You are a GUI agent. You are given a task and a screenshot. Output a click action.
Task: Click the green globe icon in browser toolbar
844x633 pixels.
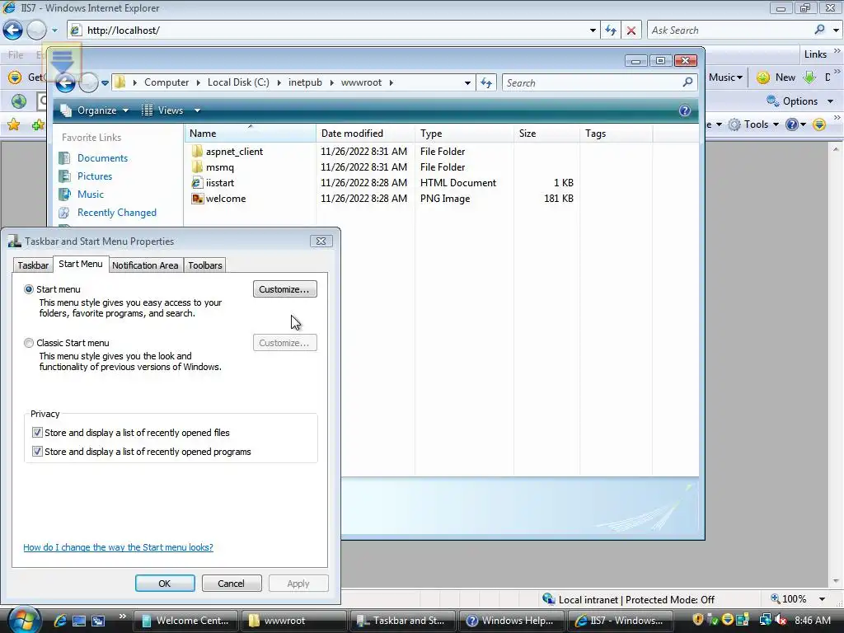[19, 101]
